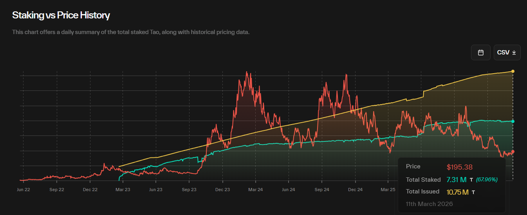
Task: Click the Dec 23 x-axis label
Action: click(x=222, y=190)
